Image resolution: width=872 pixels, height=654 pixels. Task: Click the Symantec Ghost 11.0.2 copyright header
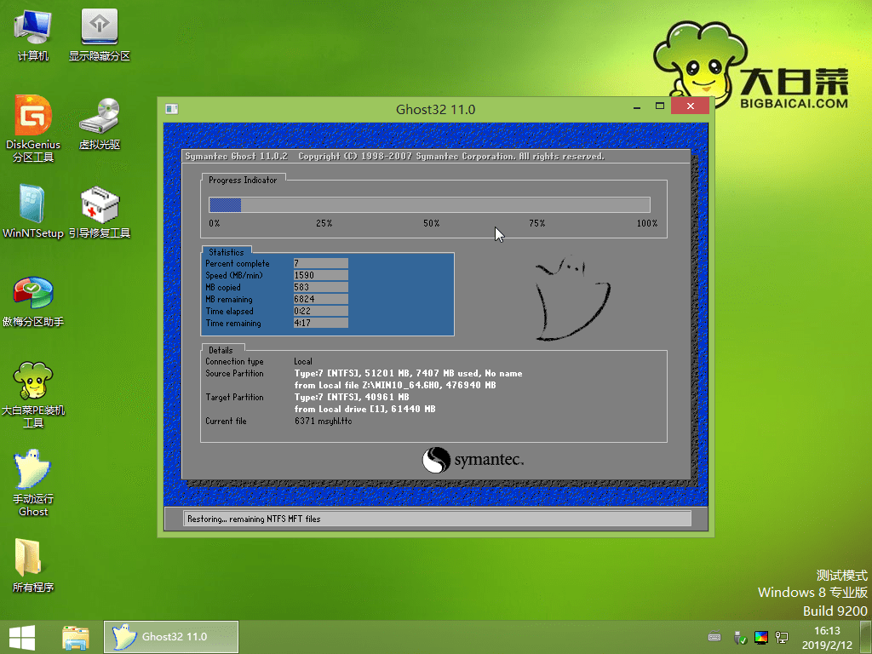(394, 157)
